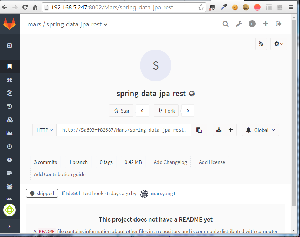Open the Builds cubes icon in sidebar
Image resolution: width=300 pixels, height=237 pixels.
coord(9,120)
